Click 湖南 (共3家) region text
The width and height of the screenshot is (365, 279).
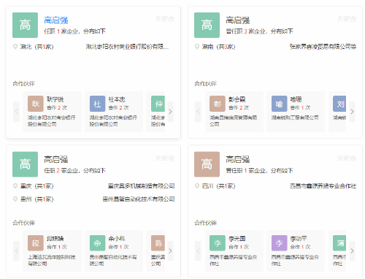pos(218,47)
